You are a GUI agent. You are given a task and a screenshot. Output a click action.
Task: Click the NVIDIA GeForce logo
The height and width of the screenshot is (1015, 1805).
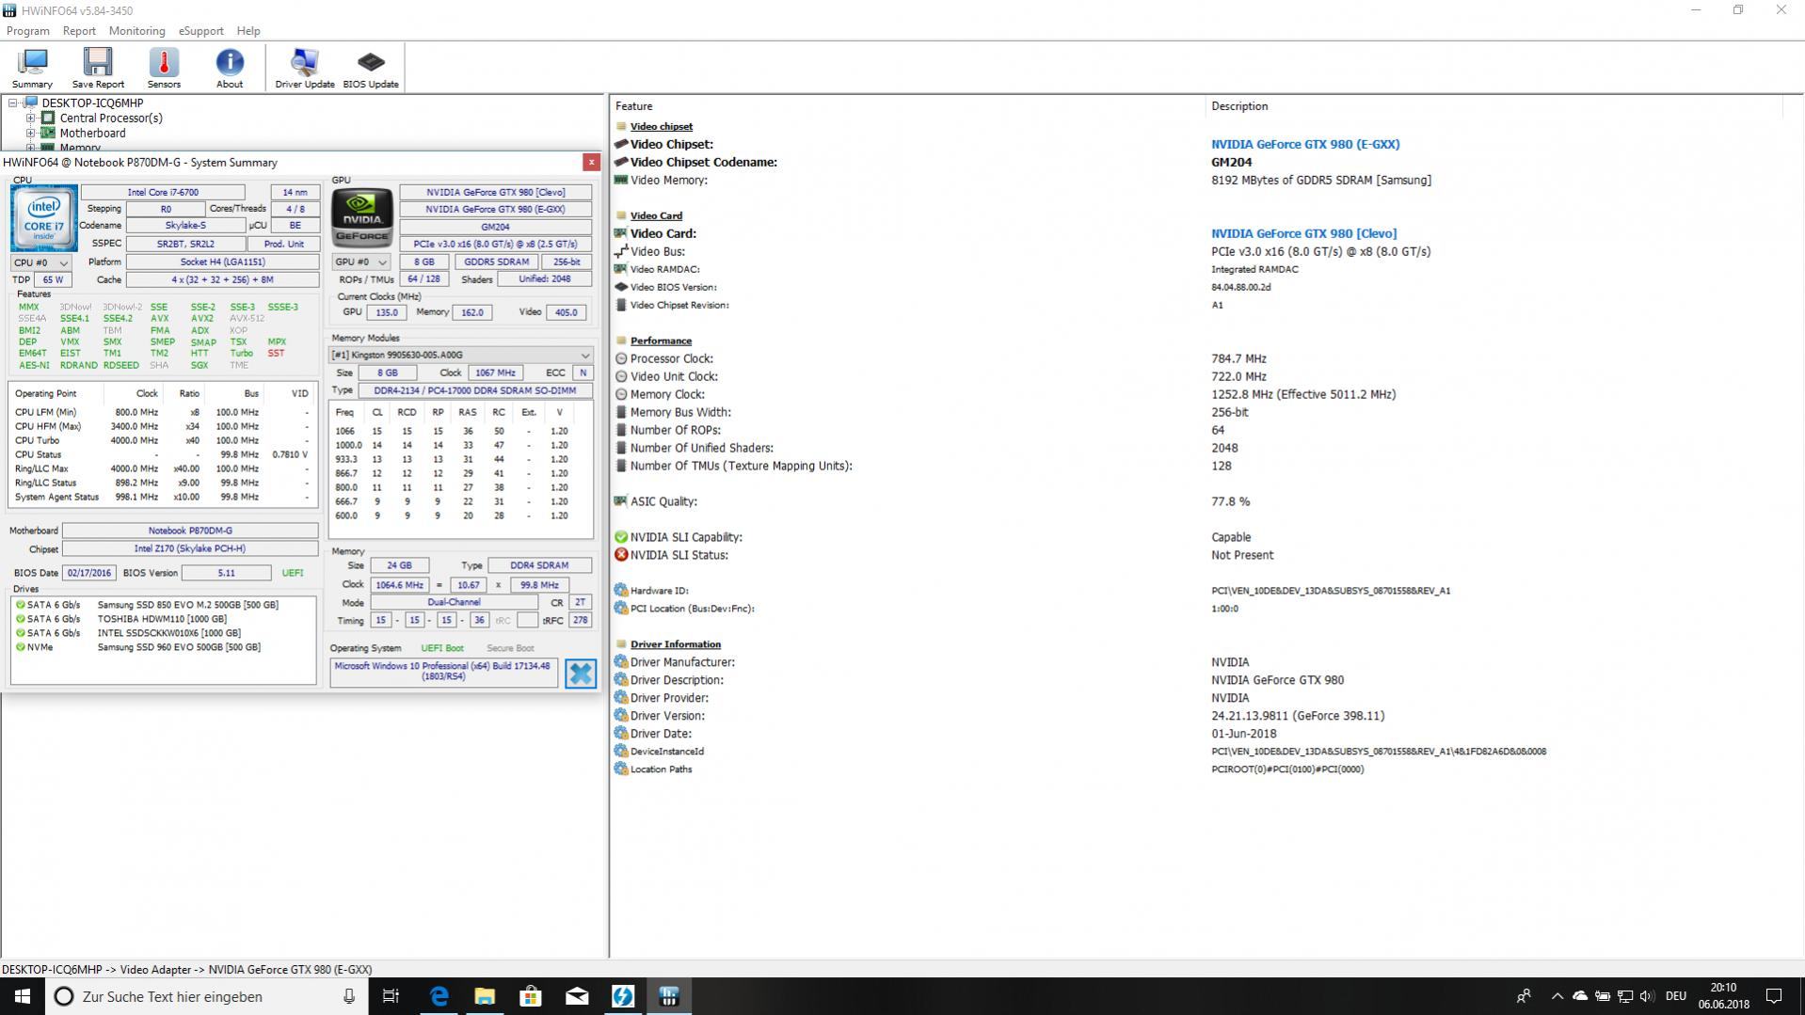pyautogui.click(x=362, y=216)
